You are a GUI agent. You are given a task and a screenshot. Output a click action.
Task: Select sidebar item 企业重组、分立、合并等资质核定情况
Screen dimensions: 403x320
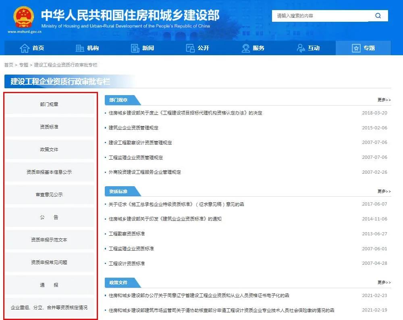(49, 308)
